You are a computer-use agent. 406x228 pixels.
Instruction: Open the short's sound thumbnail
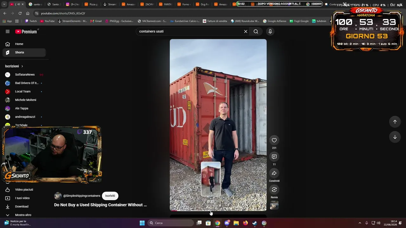point(274,206)
